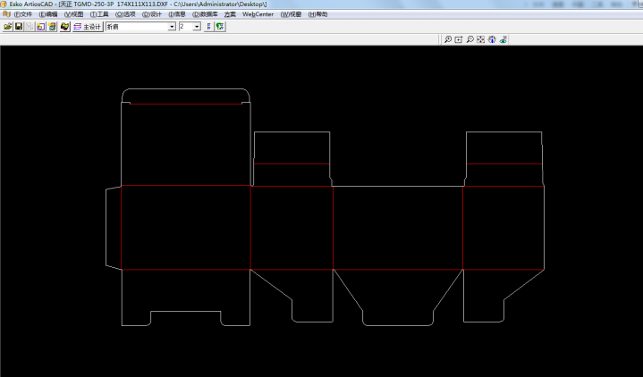643x377 pixels.
Task: Click the Scale to Fit view icon
Action: [481, 39]
